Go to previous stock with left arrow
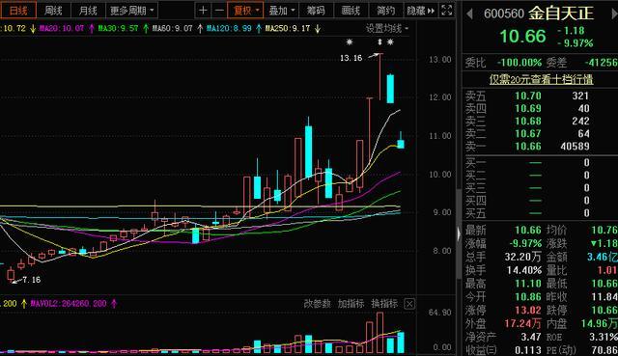Image resolution: width=618 pixels, height=356 pixels. [x=469, y=14]
